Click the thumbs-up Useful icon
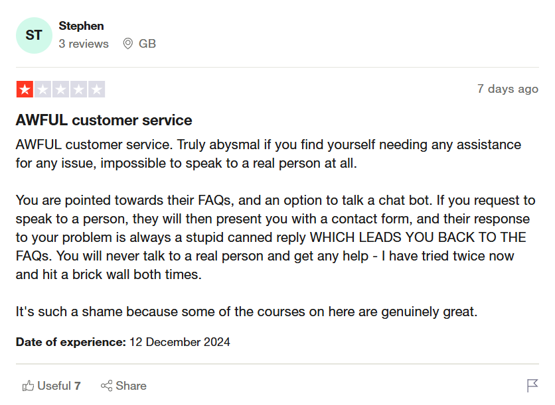Screen dimensions: 555x405 pos(28,385)
